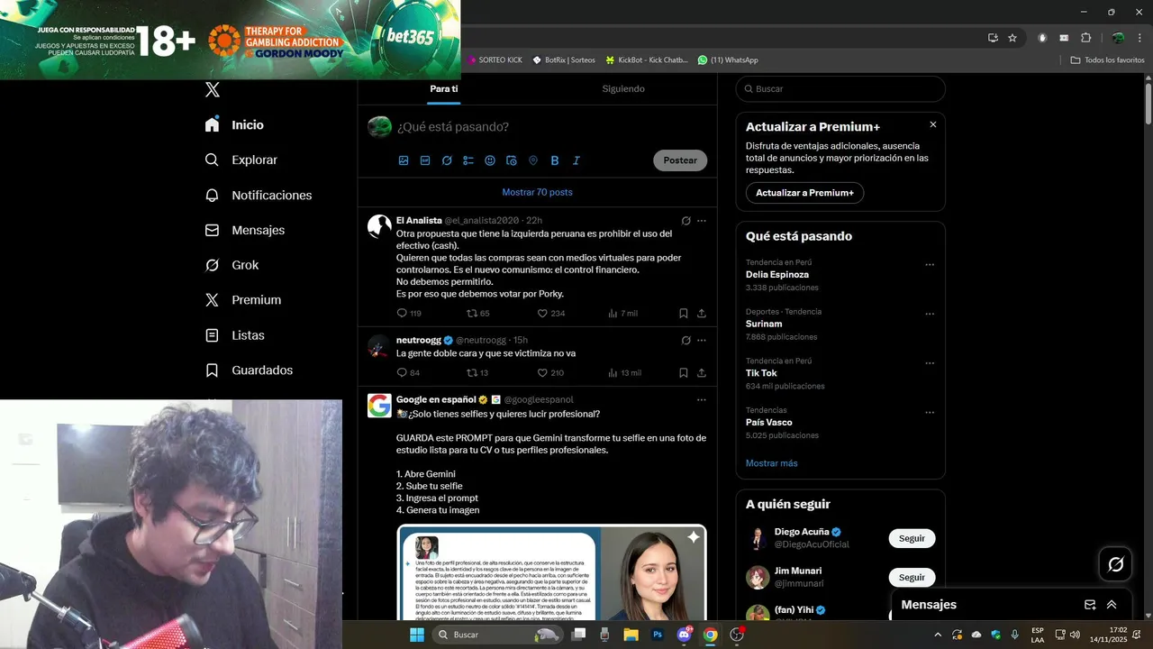
Task: Toggle italic text in composer
Action: pyautogui.click(x=576, y=160)
